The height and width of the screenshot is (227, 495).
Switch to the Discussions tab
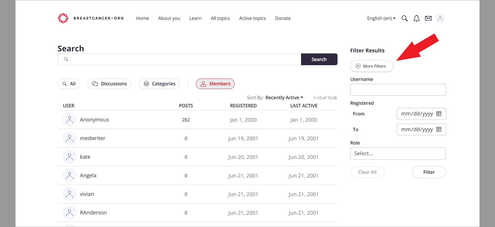(109, 84)
